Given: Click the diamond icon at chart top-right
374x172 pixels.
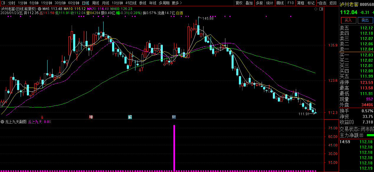Looking at the screenshot, I should [x=316, y=9].
